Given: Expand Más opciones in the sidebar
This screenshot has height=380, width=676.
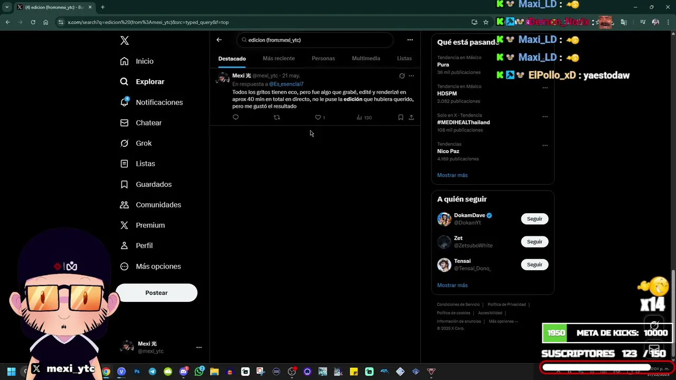Looking at the screenshot, I should (151, 267).
